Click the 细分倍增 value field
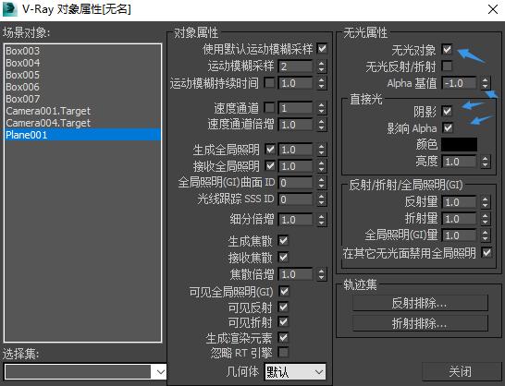This screenshot has width=505, height=386. [295, 220]
